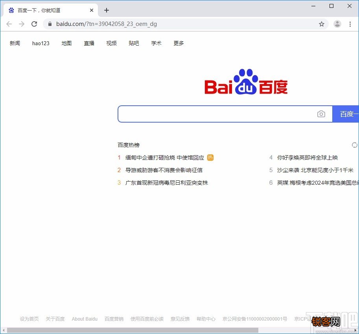Open hot item 沙尘来袭 北京能见度小于1千米
Image resolution: width=359 pixels, height=334 pixels.
[315, 170]
